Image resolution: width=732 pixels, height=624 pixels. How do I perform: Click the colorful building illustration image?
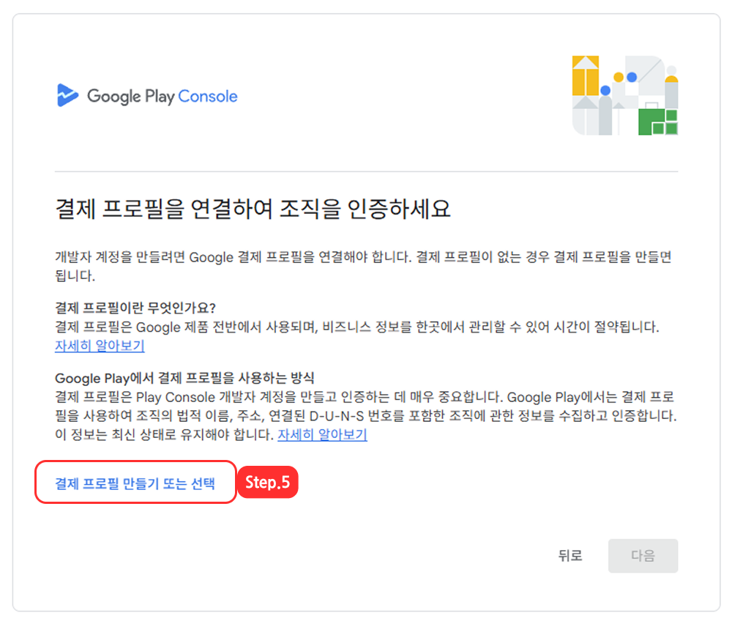click(x=625, y=95)
